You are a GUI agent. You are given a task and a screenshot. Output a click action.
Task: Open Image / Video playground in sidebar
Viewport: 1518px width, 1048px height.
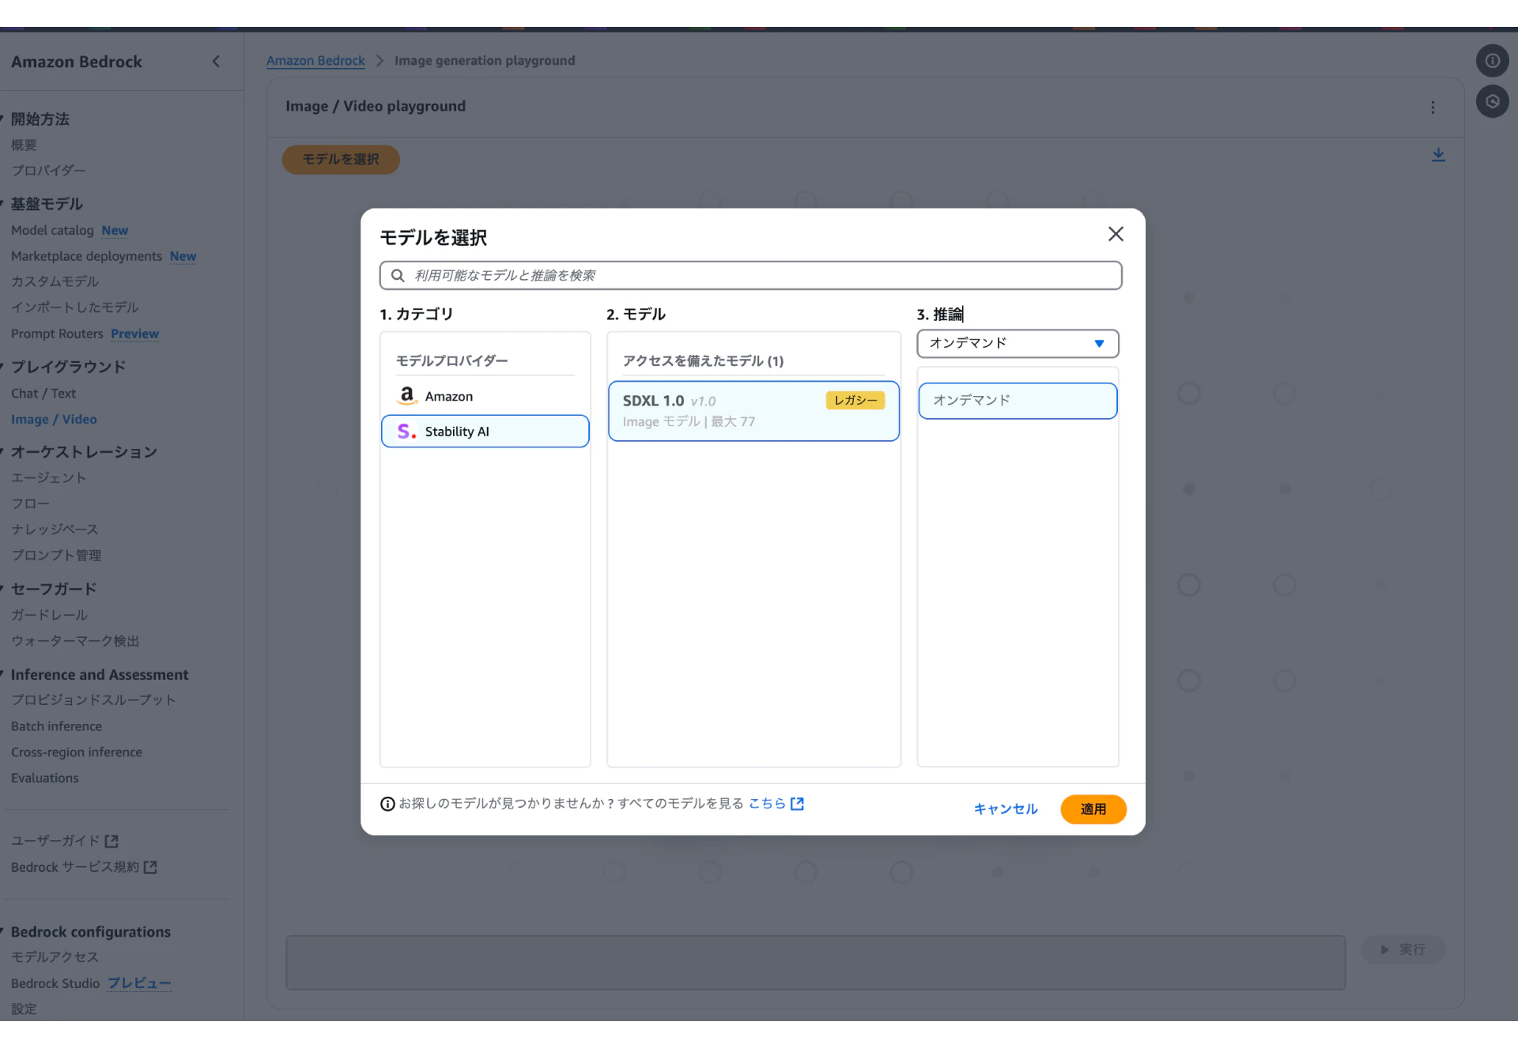click(54, 420)
